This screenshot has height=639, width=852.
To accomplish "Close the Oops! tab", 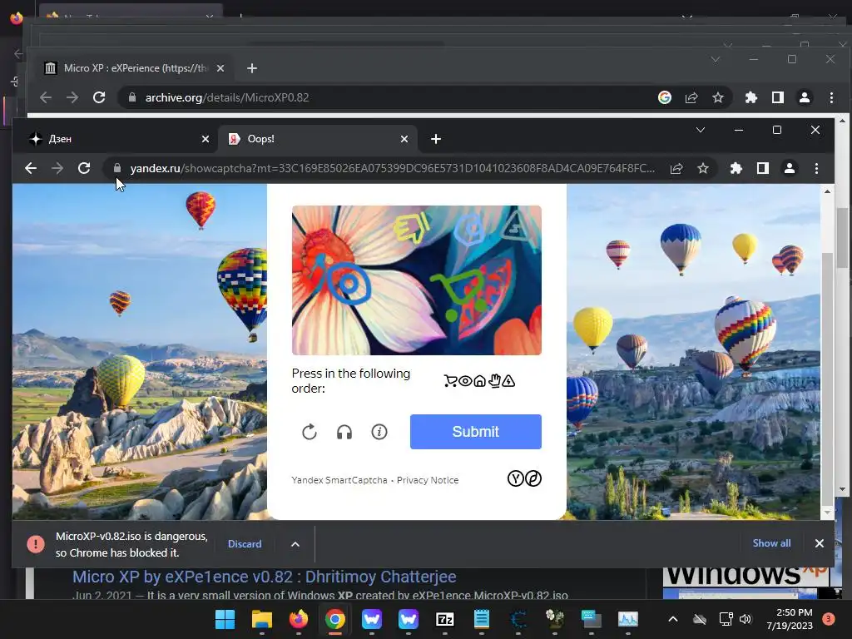I will click(404, 139).
